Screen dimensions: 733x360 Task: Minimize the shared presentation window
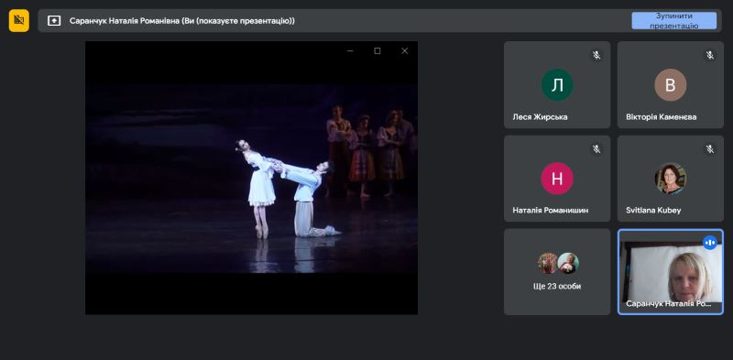pyautogui.click(x=350, y=51)
